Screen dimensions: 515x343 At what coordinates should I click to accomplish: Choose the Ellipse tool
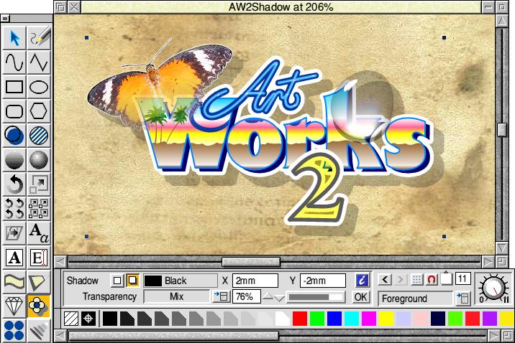pos(39,87)
